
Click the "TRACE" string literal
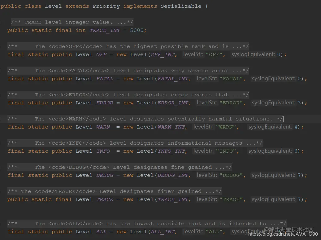(231, 199)
